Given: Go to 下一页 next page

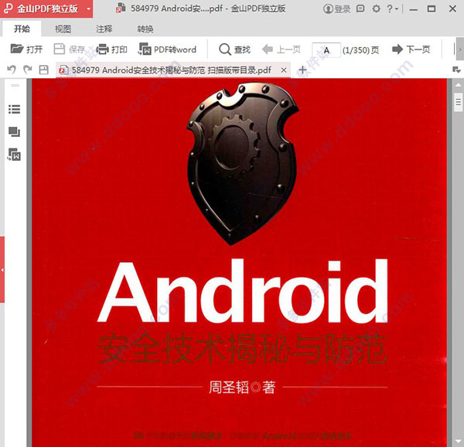Looking at the screenshot, I should tap(411, 49).
